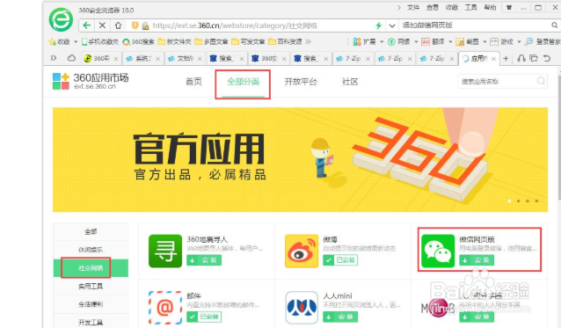Expand more bookmarks chevron
This screenshot has height=328, width=561.
point(308,42)
